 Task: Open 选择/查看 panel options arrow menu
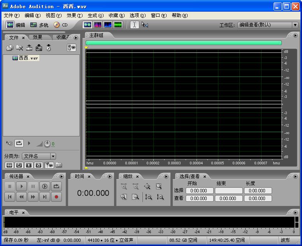295,176
